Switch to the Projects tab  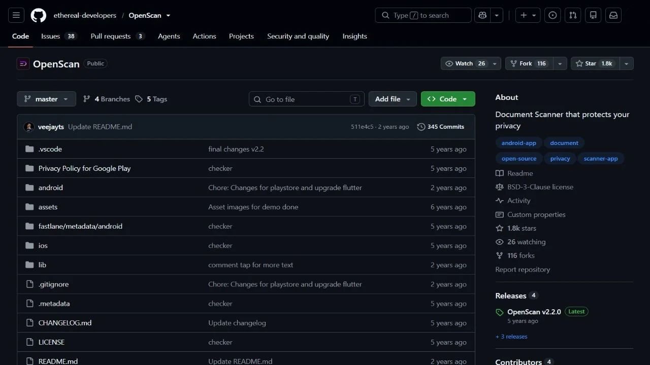click(x=241, y=36)
